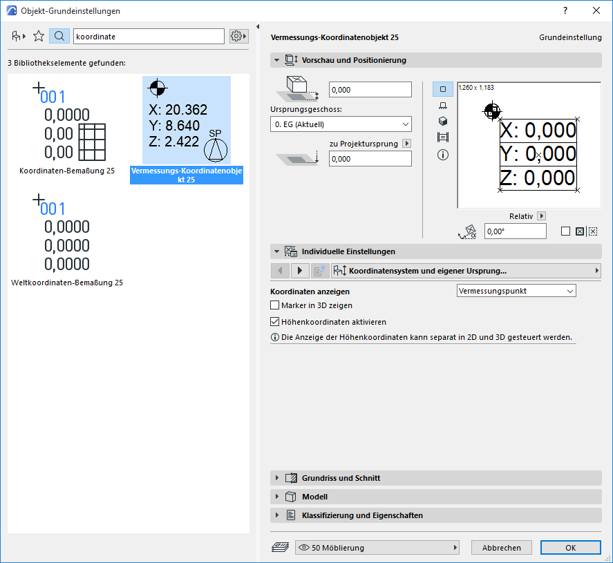
Task: Open Relativ arrow menu
Action: (541, 216)
